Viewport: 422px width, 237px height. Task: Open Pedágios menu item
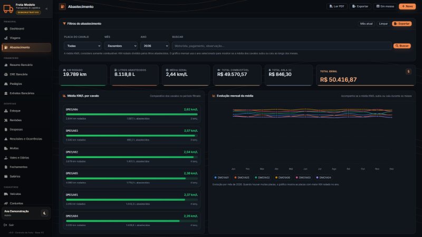point(26,84)
